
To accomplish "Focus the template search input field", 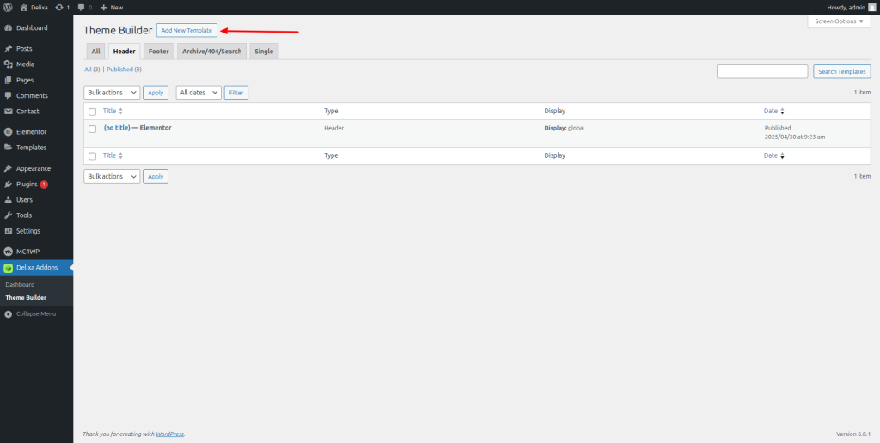I will 762,72.
